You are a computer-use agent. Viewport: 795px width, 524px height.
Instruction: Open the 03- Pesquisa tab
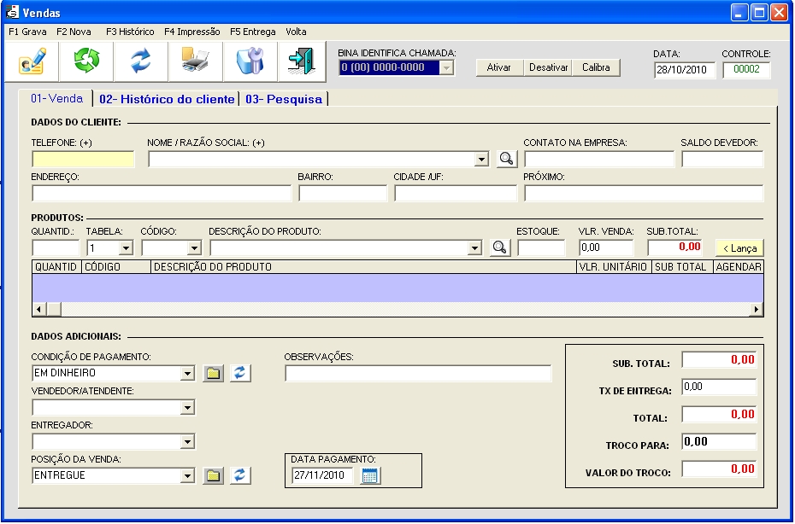284,99
